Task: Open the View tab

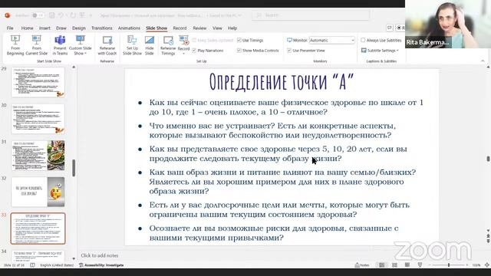Action: (217, 28)
